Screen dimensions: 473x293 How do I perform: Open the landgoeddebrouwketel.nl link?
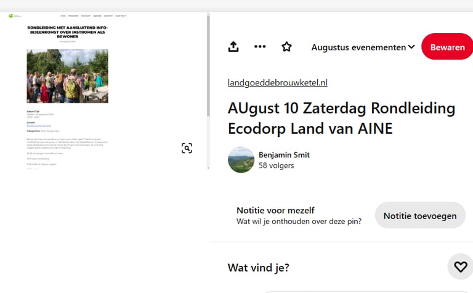pyautogui.click(x=277, y=83)
